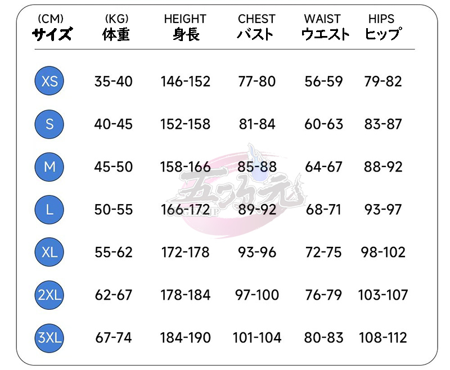Select the 67-74 weight value for 3XL
This screenshot has height=370, width=450.
(114, 338)
